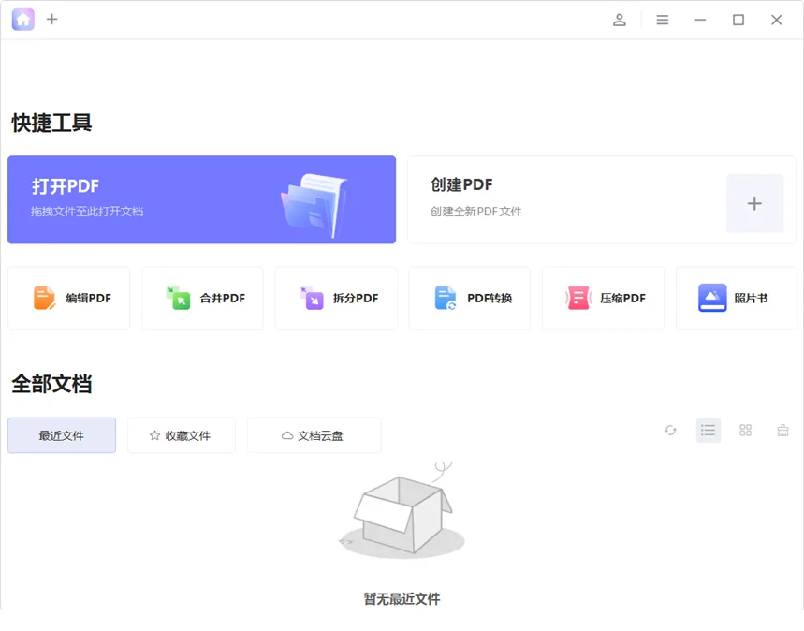Maximize the window
Image resolution: width=804 pixels, height=631 pixels.
click(738, 20)
